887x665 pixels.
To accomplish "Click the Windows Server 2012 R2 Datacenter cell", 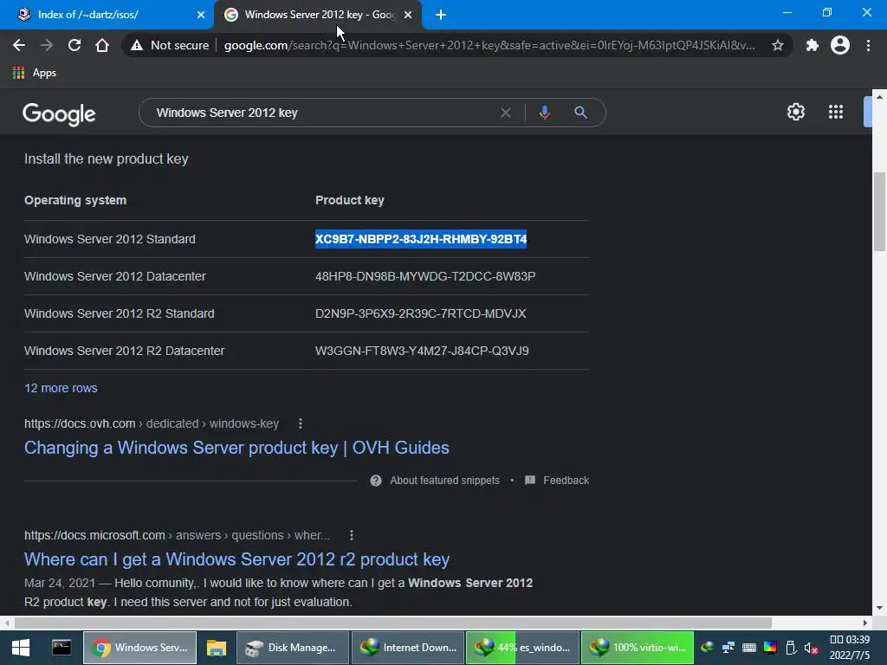I will coord(125,352).
